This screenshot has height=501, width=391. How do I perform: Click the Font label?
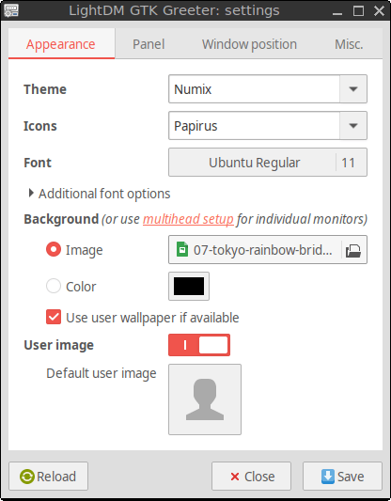pos(38,163)
